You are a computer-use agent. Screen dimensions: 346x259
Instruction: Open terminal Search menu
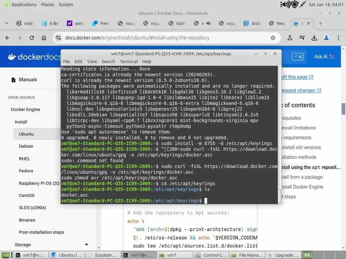tap(108, 62)
